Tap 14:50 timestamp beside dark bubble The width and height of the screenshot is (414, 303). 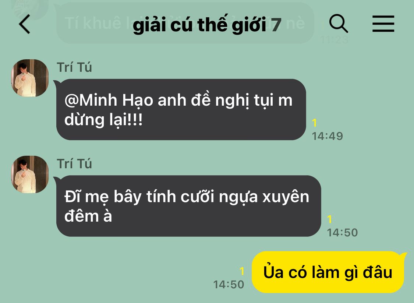click(x=343, y=232)
